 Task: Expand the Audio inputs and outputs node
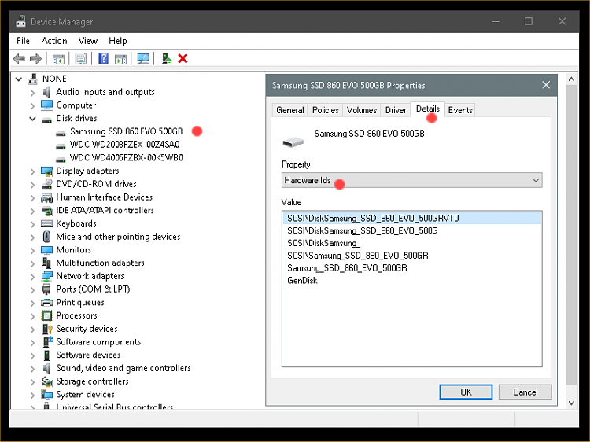coord(33,93)
